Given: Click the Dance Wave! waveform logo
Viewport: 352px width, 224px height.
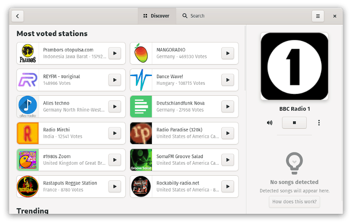Looking at the screenshot, I should [x=141, y=80].
